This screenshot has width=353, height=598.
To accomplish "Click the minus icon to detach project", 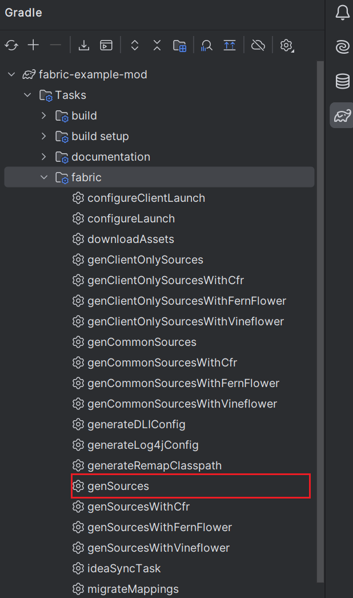I will point(55,45).
